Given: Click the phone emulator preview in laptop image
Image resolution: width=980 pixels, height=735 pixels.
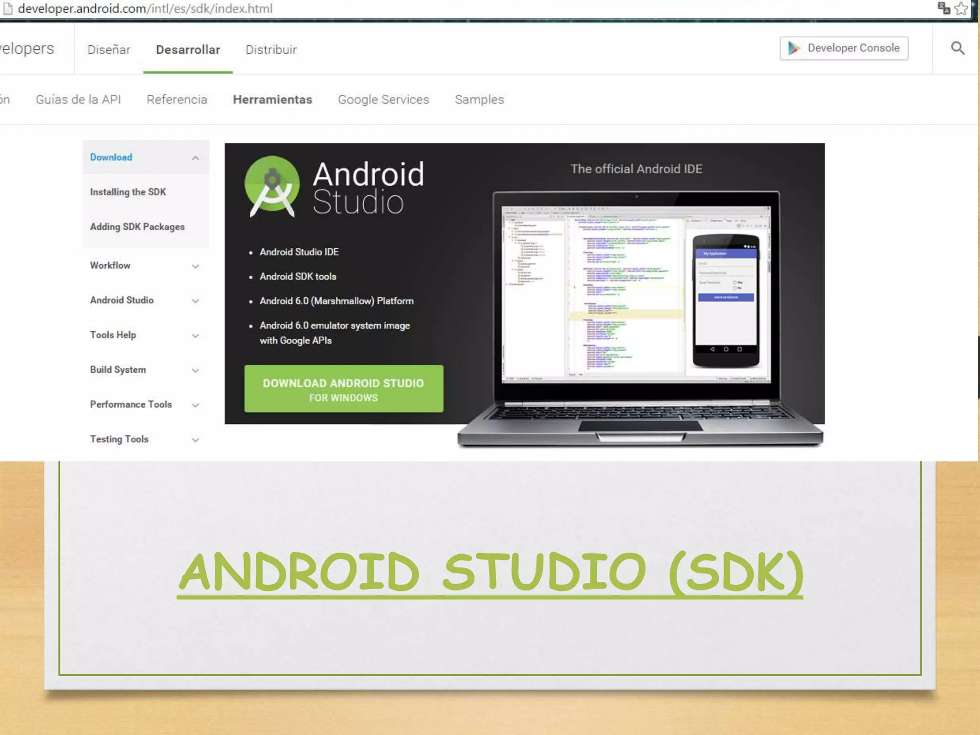Looking at the screenshot, I should [x=726, y=301].
